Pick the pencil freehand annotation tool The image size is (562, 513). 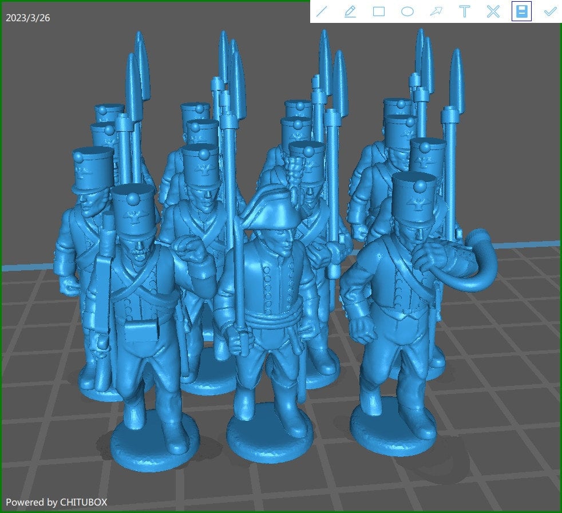350,11
